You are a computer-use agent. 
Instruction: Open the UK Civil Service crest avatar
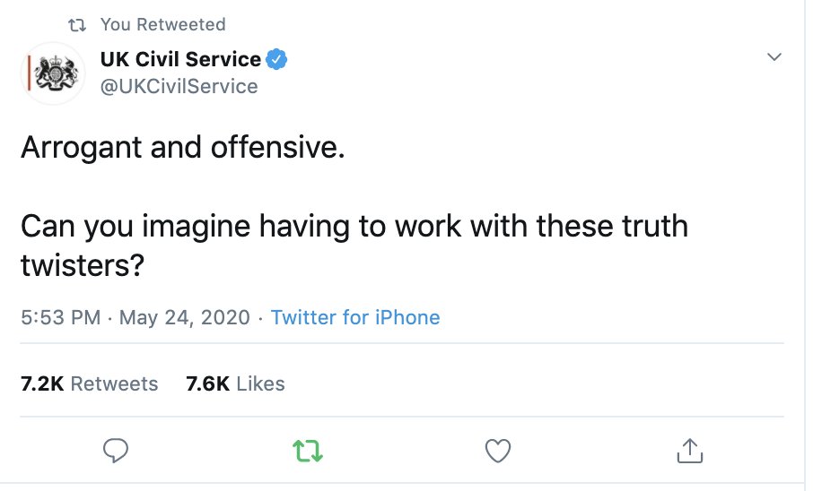tap(53, 73)
